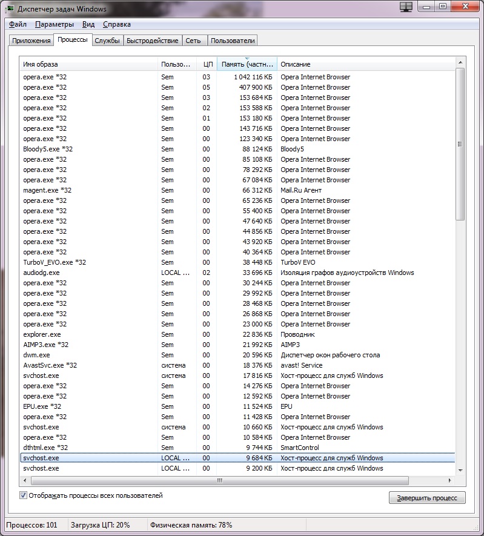Click Процессов: 101 in status bar
The width and height of the screenshot is (484, 536).
31,525
